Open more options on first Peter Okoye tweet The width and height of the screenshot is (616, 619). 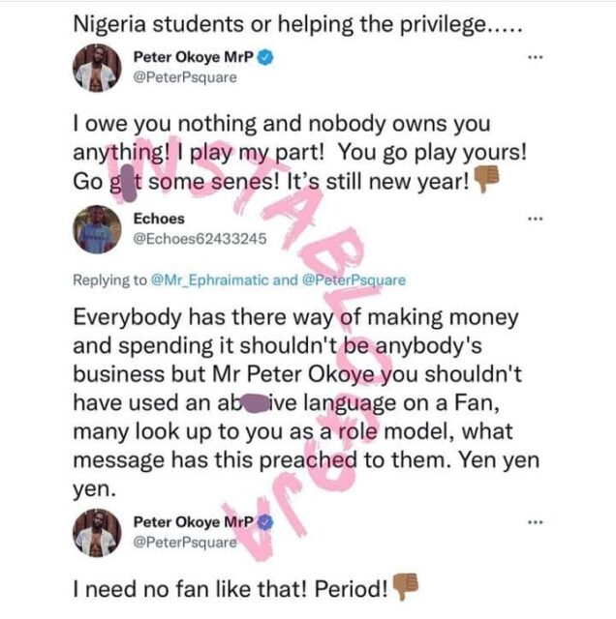(x=536, y=57)
